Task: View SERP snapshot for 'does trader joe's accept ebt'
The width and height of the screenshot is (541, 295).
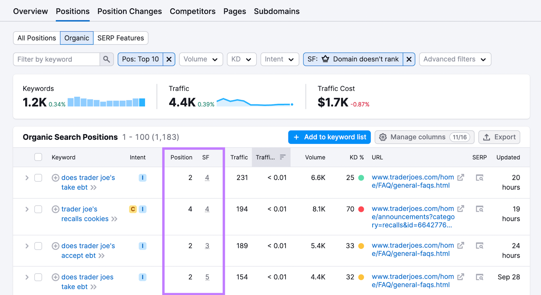Action: [x=479, y=246]
